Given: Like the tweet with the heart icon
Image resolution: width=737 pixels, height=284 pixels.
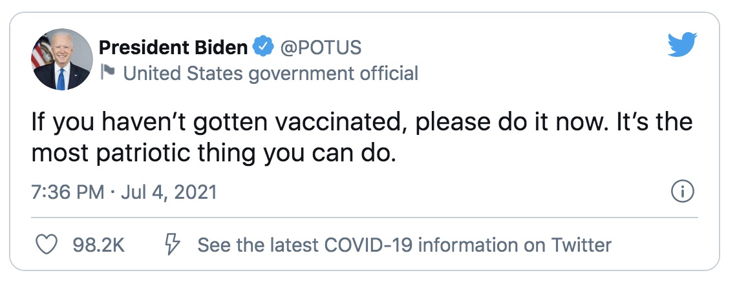Looking at the screenshot, I should pyautogui.click(x=45, y=245).
